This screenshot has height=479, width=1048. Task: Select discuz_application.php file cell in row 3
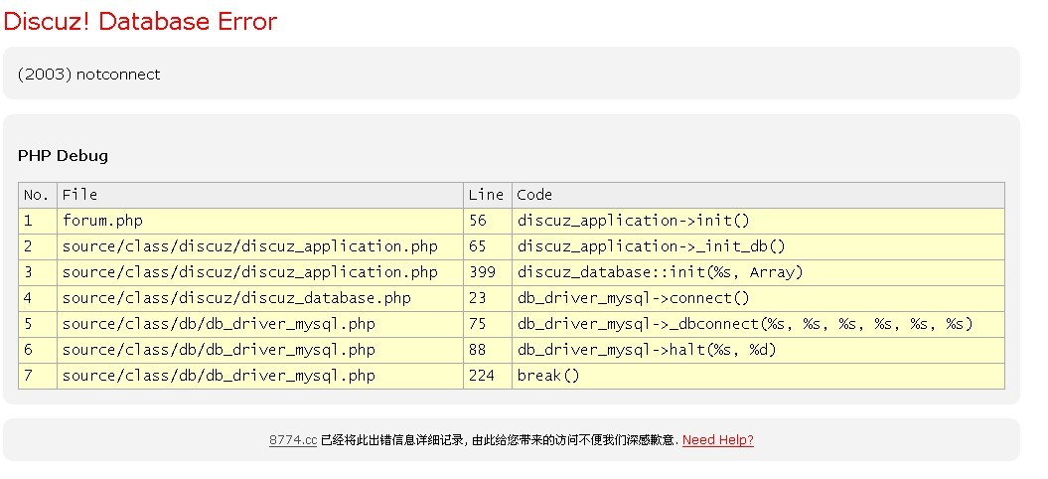[x=260, y=273]
